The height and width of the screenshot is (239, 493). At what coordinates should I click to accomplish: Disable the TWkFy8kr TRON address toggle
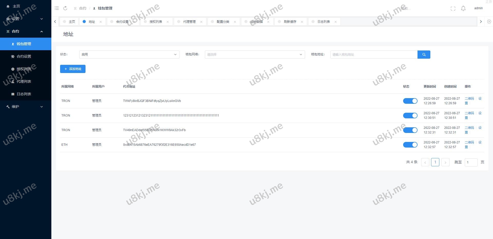pyautogui.click(x=410, y=101)
